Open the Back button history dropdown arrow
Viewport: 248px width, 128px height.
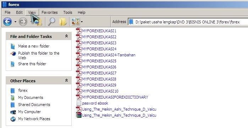(x=15, y=22)
